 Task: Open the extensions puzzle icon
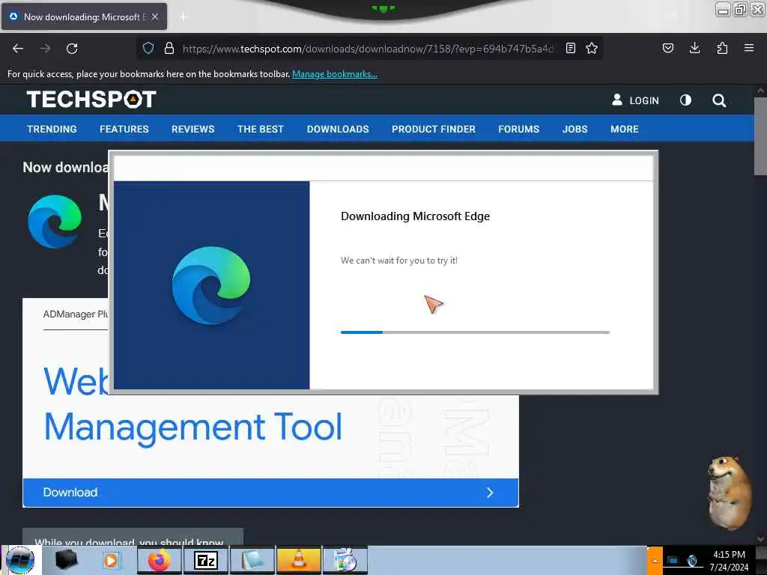[x=722, y=48]
